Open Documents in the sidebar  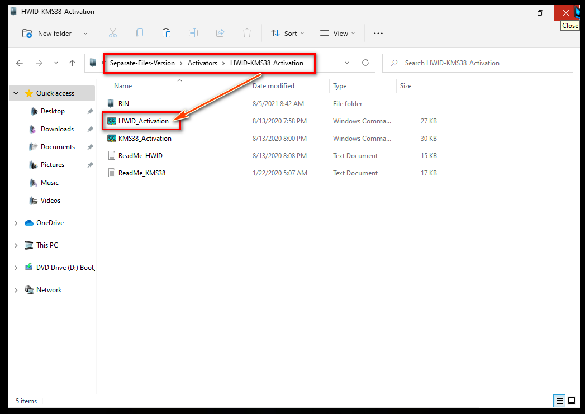[x=58, y=147]
